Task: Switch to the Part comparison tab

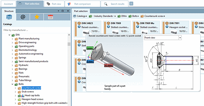Action: tap(82, 4)
